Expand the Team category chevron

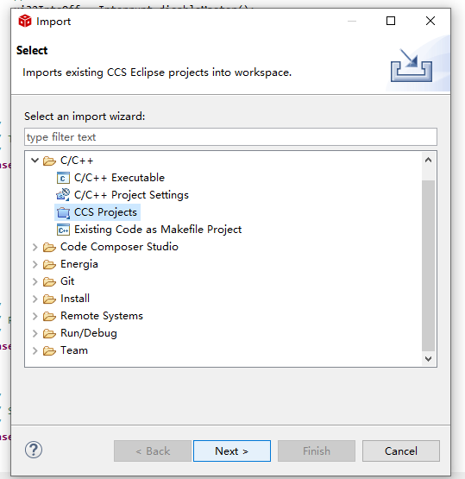click(x=35, y=350)
